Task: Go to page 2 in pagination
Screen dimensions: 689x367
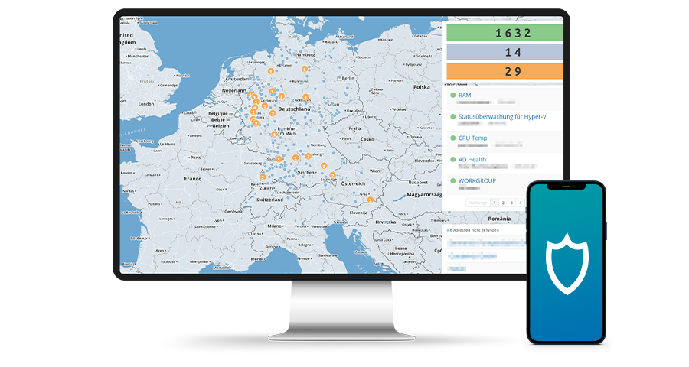Action: (503, 203)
